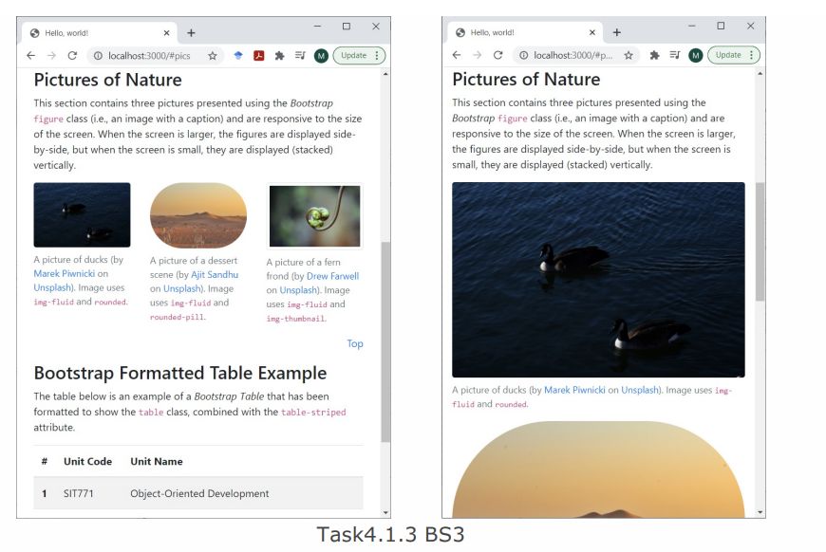
Task: Maximize the left browser window
Action: pyautogui.click(x=347, y=27)
